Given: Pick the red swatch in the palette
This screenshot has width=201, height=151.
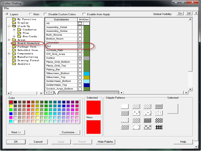Looking at the screenshot, I should coord(11,102).
